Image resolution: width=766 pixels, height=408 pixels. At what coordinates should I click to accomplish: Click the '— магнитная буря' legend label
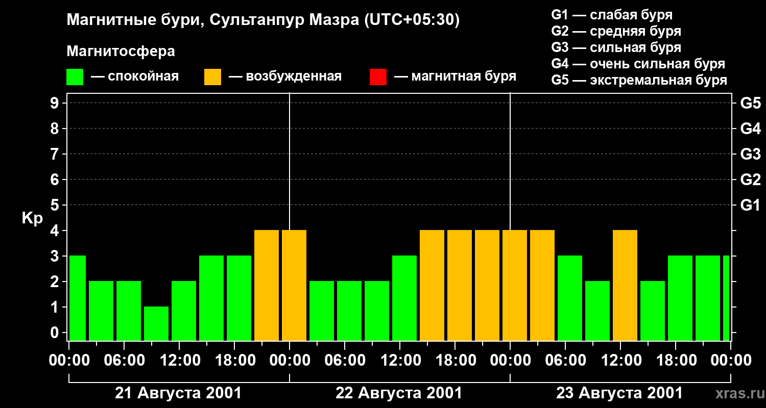click(456, 77)
